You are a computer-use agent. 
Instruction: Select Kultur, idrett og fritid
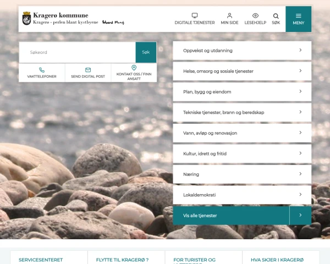tap(242, 153)
